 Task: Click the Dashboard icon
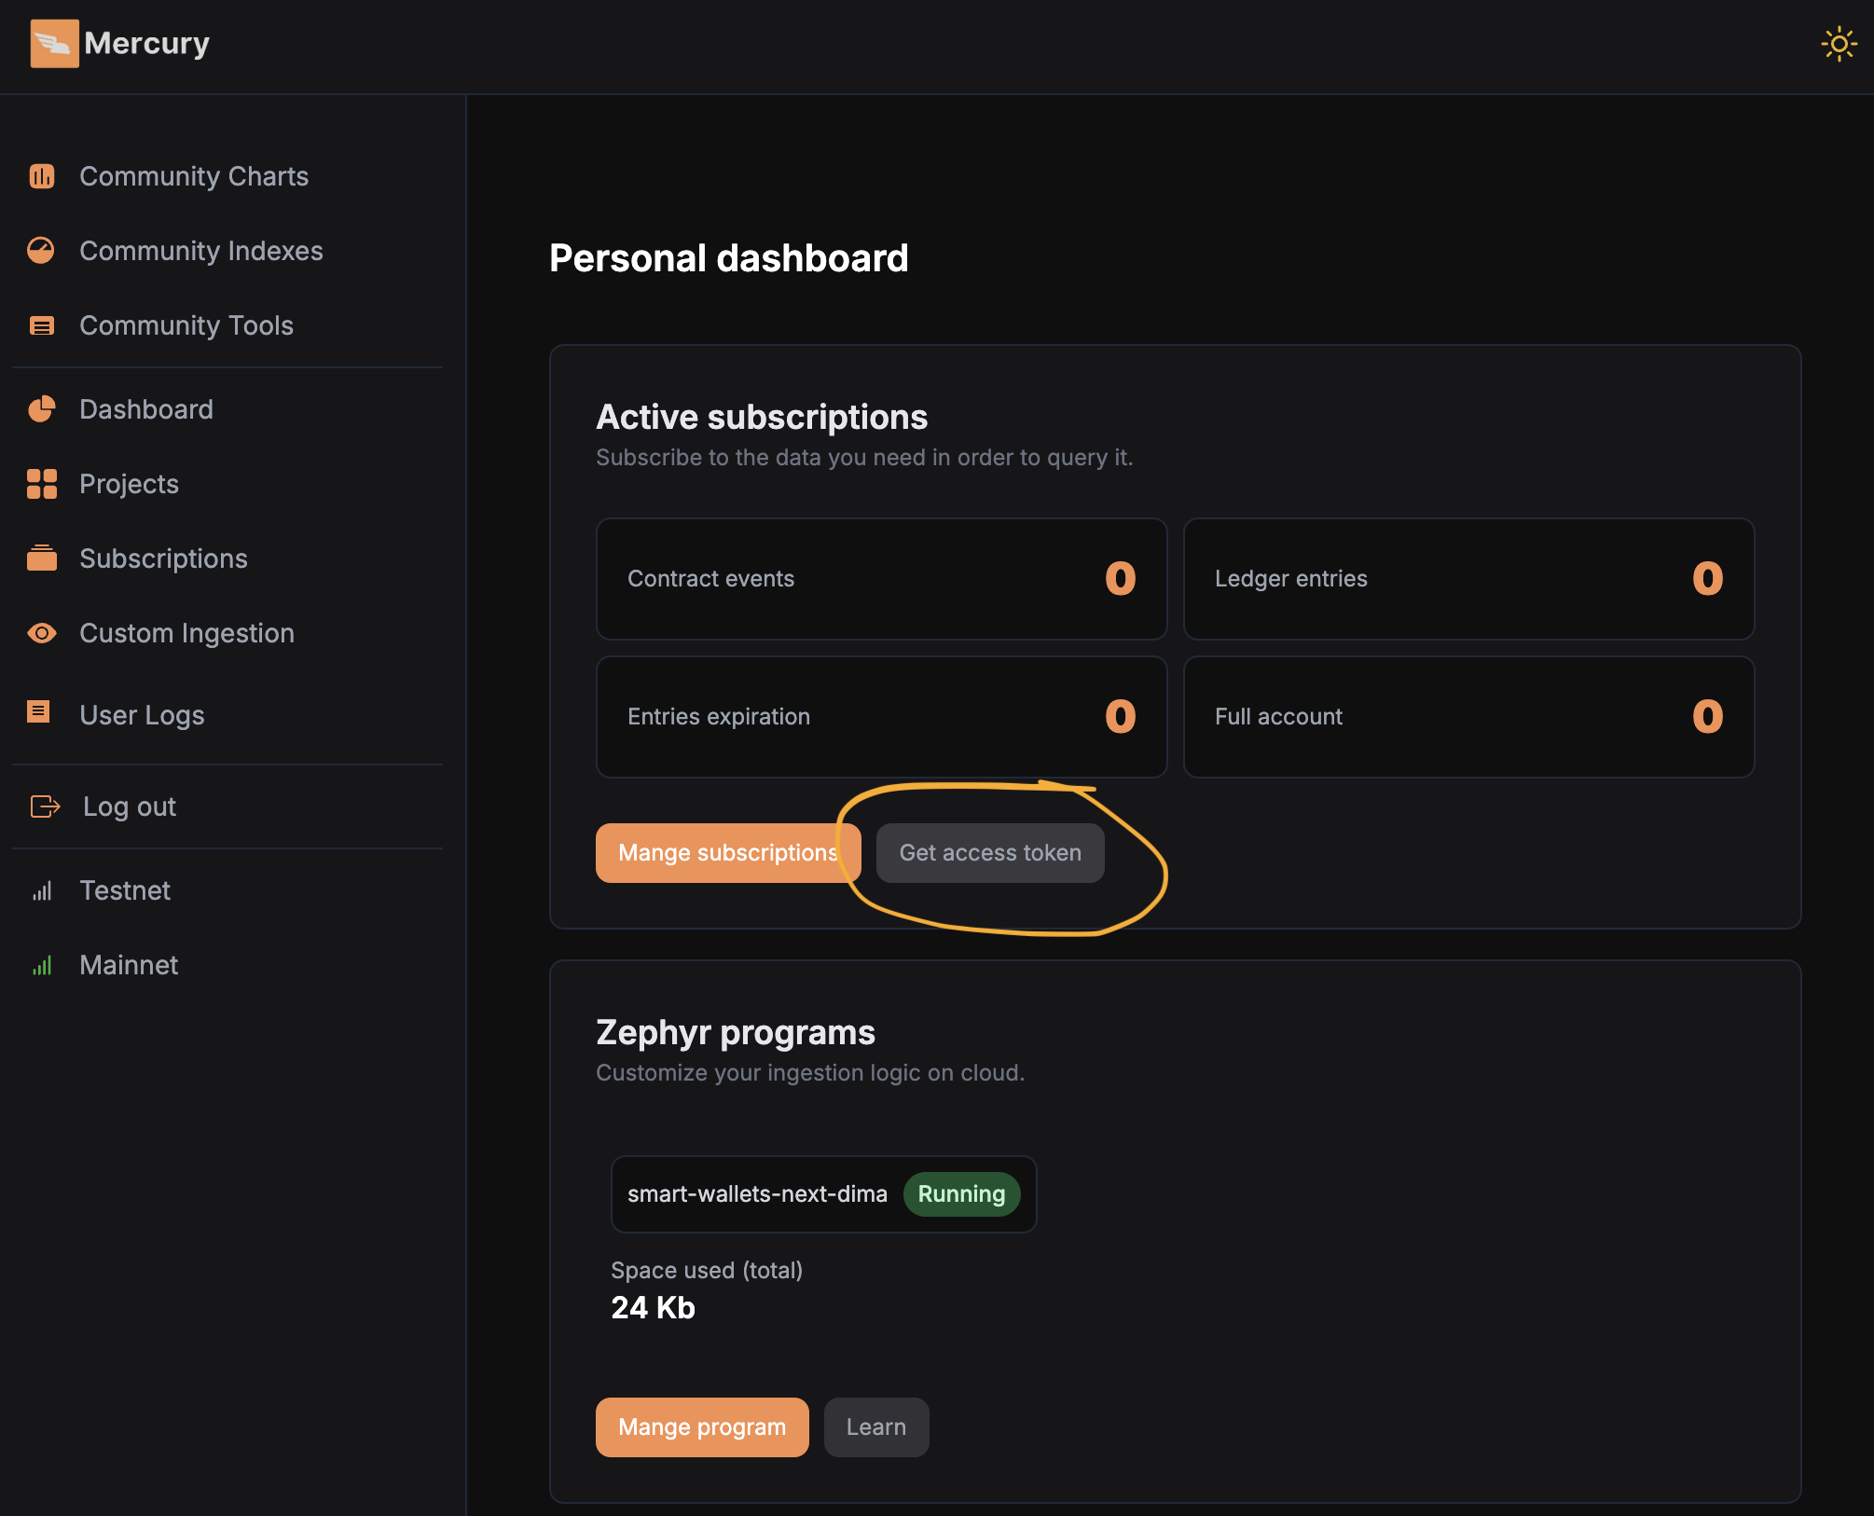(x=42, y=408)
